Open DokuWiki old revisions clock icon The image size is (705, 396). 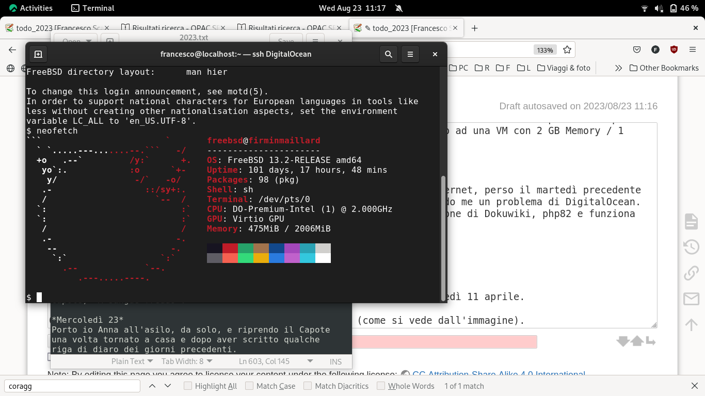(x=691, y=247)
